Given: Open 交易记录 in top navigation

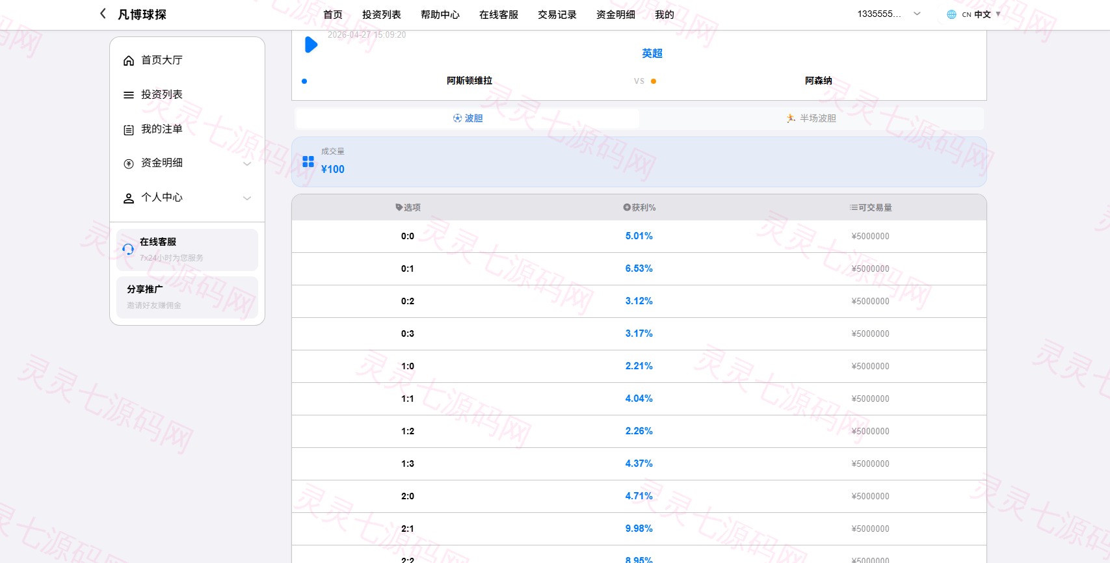Looking at the screenshot, I should click(x=557, y=14).
